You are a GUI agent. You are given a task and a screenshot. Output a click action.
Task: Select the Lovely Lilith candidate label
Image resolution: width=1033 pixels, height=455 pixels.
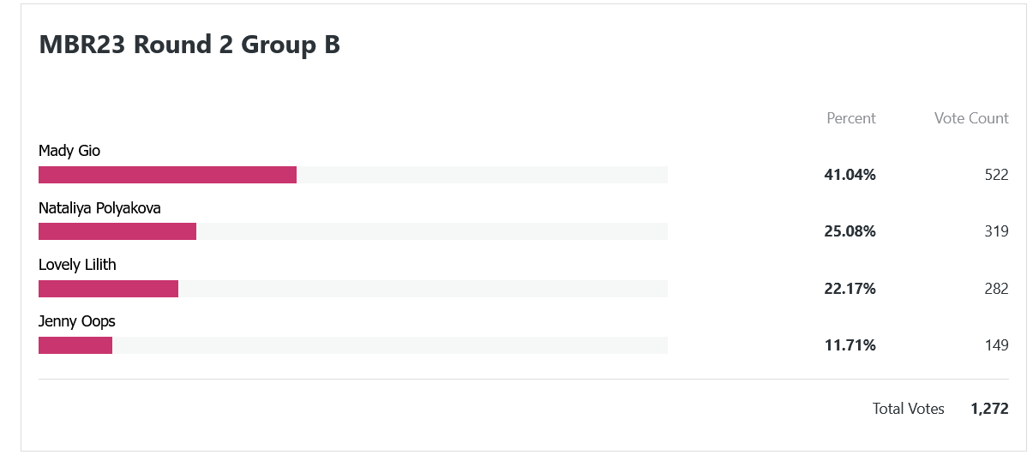(x=77, y=265)
